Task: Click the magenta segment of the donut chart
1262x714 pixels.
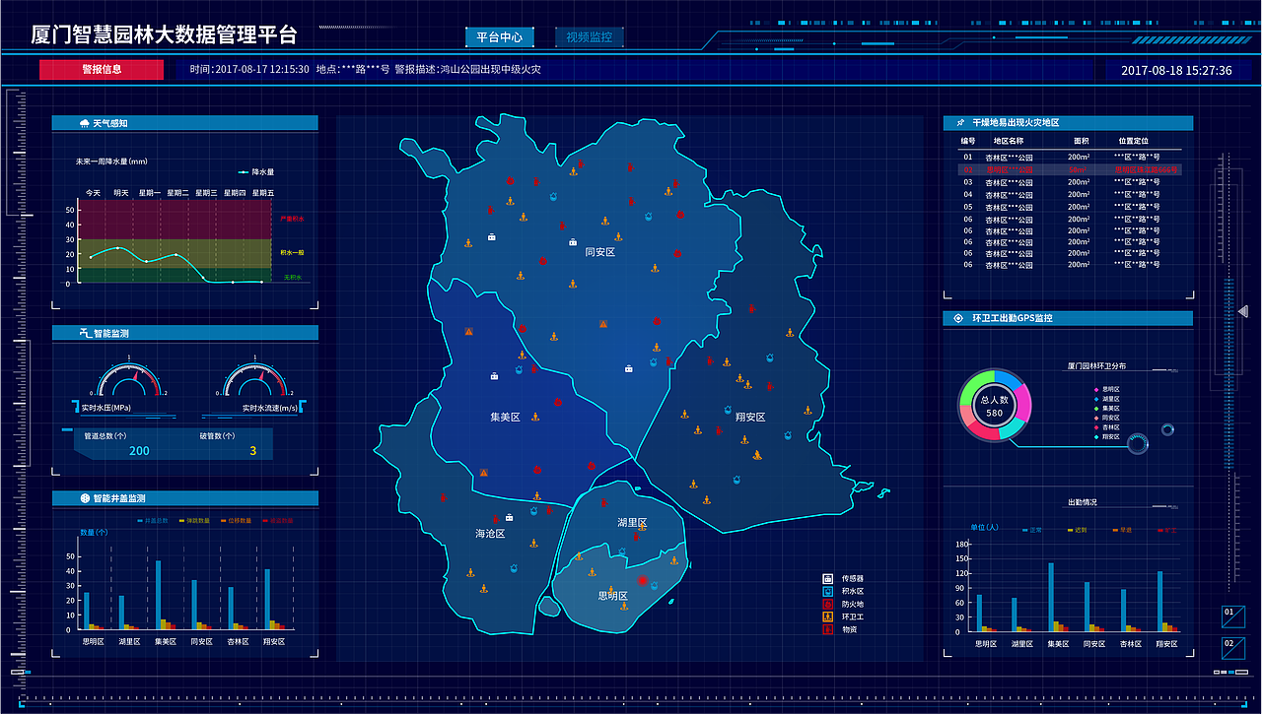Action: click(1022, 401)
